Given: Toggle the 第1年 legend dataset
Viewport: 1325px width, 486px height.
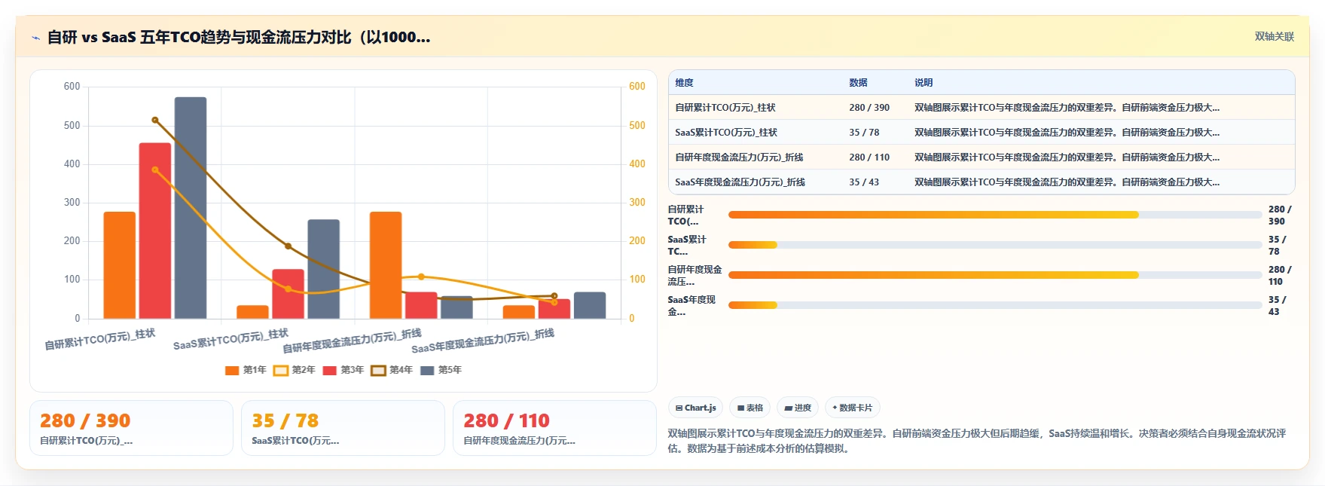Looking at the screenshot, I should pos(246,370).
